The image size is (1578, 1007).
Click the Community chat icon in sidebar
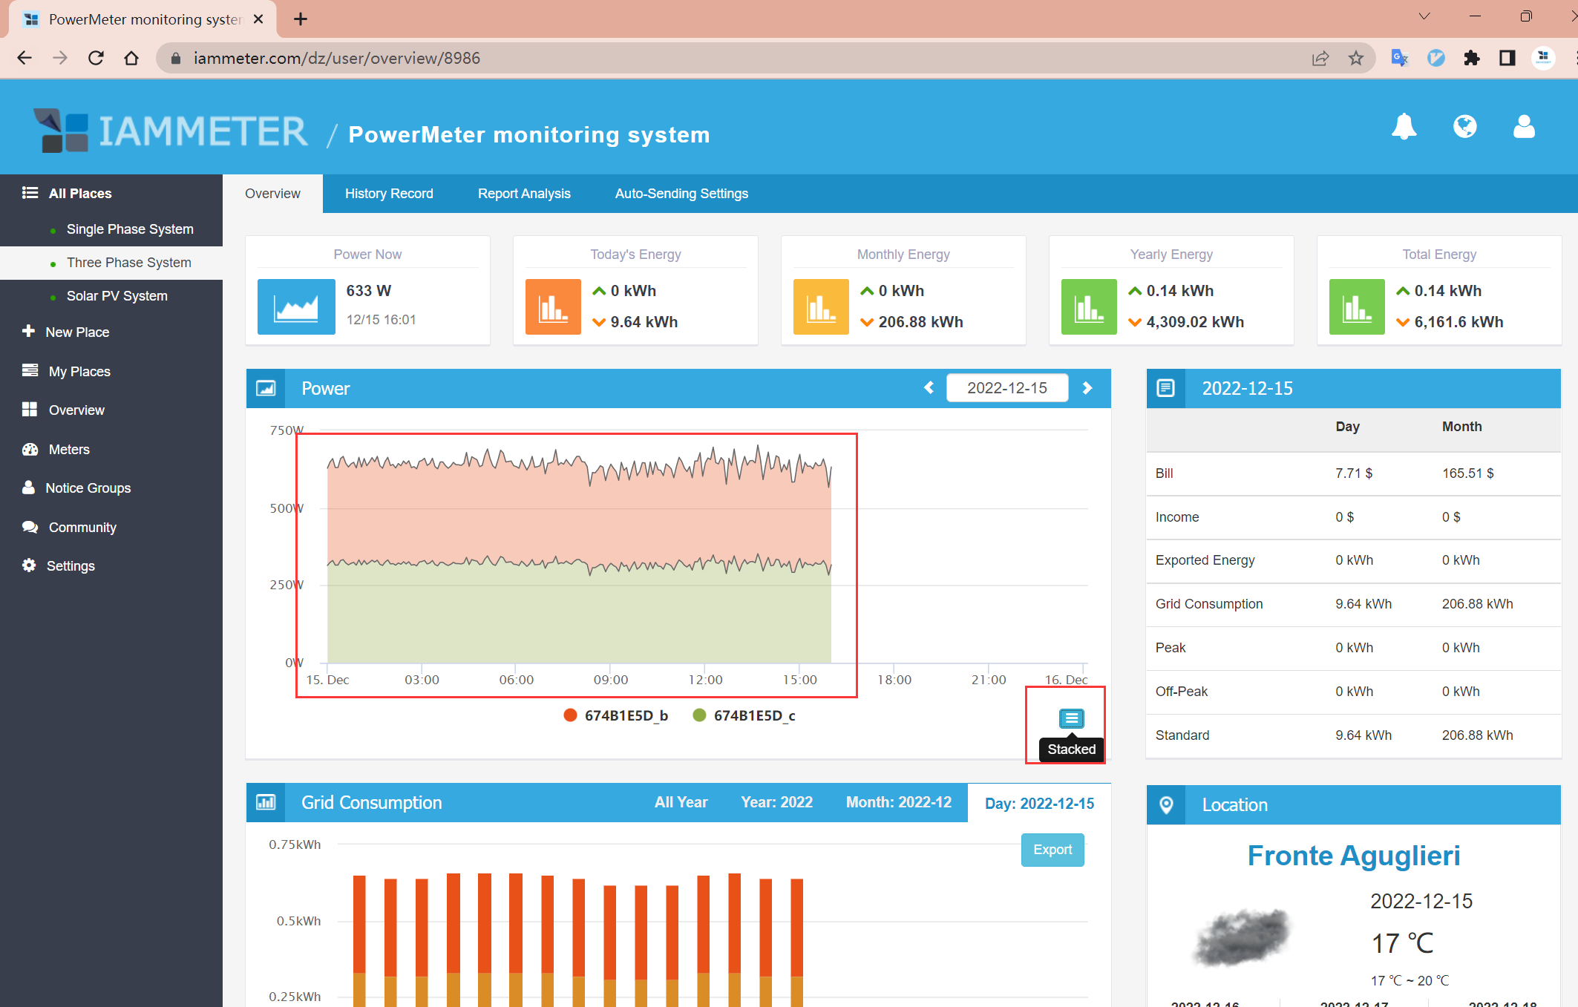[x=30, y=527]
